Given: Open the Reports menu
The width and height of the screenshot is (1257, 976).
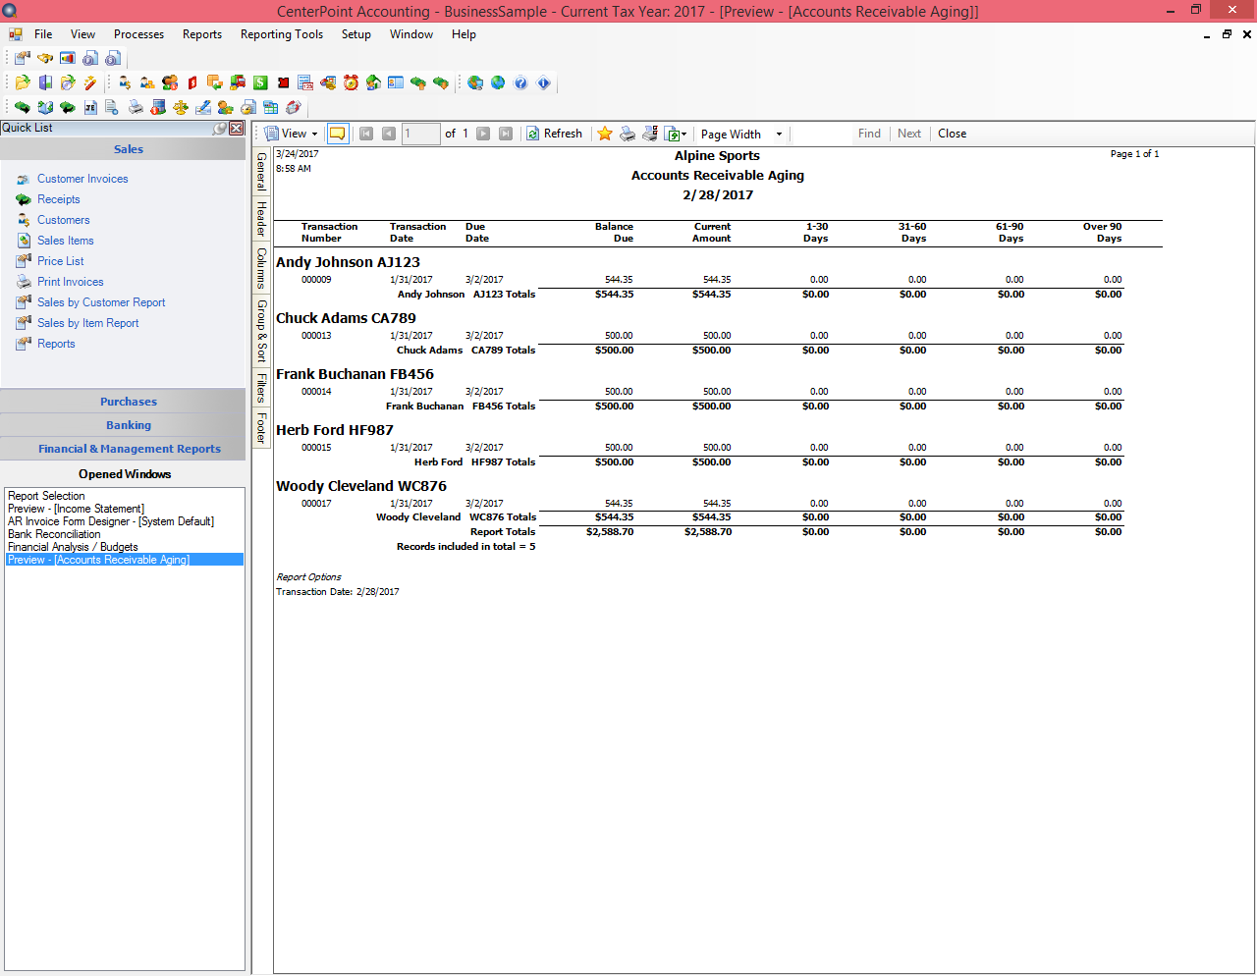Looking at the screenshot, I should pos(201,34).
